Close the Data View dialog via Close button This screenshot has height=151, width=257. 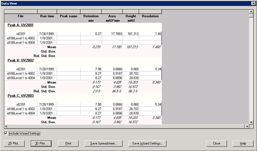tap(217, 143)
